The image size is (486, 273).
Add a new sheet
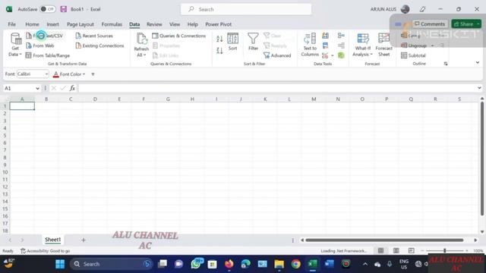tap(84, 240)
